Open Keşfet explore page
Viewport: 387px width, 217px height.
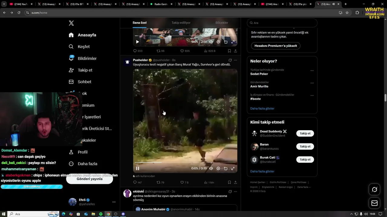point(79,47)
